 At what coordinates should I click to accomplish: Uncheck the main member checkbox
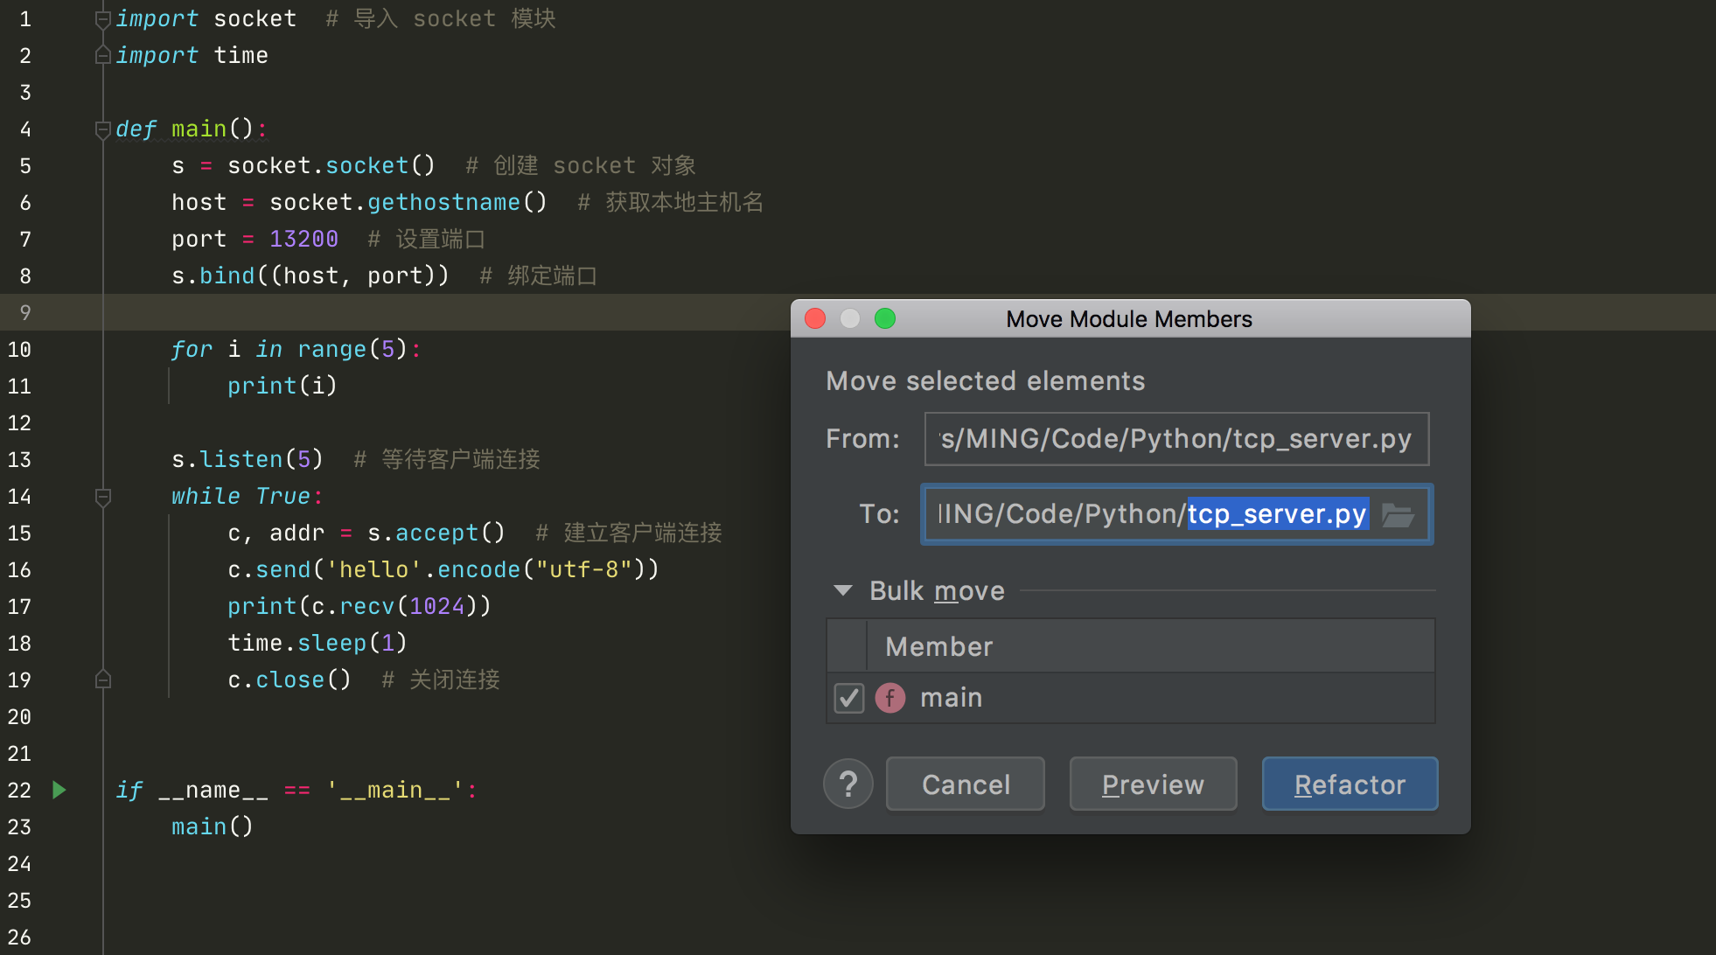point(848,698)
